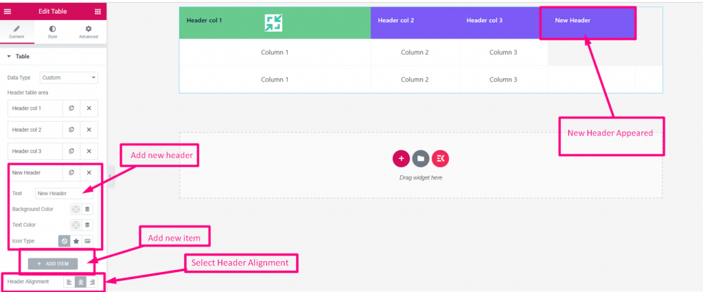
Task: Align header text right
Action: point(93,282)
